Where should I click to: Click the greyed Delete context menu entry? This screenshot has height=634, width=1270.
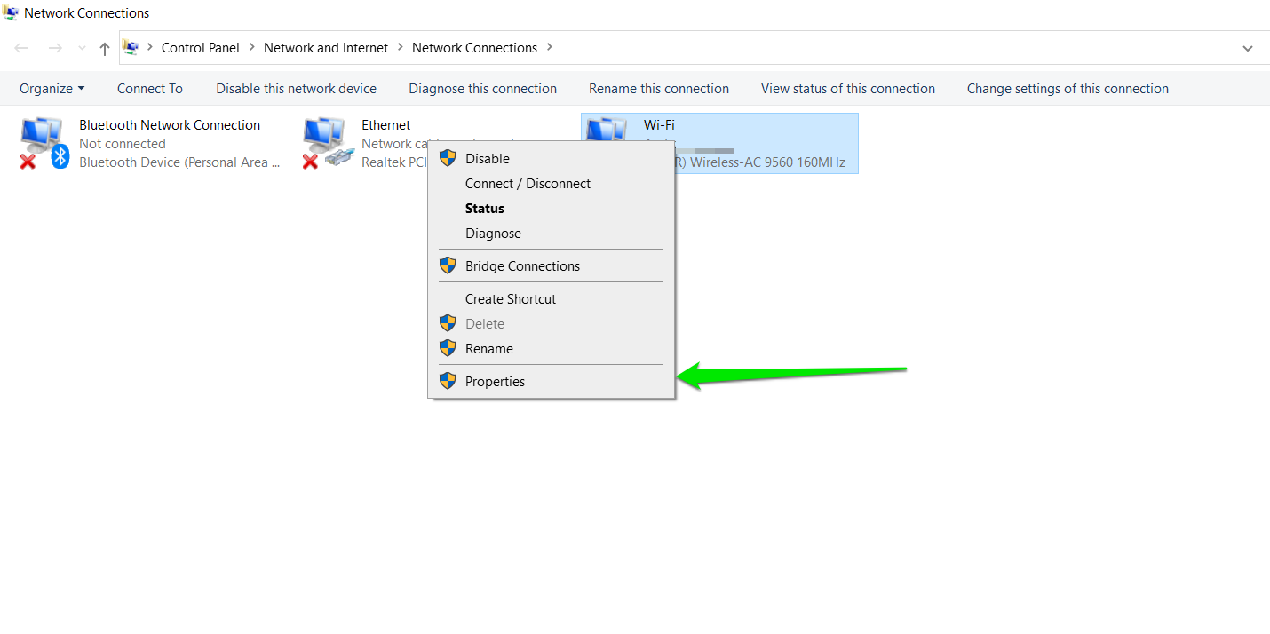pyautogui.click(x=551, y=324)
